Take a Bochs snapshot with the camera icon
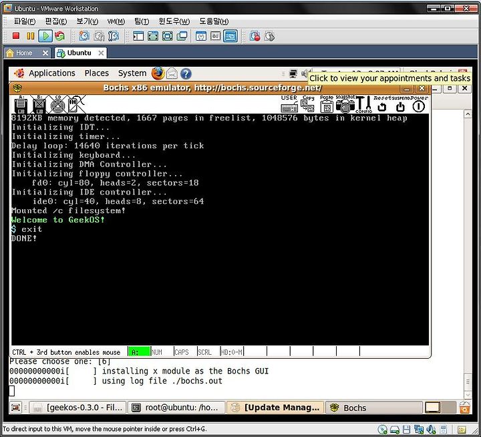481x437 pixels. point(345,104)
